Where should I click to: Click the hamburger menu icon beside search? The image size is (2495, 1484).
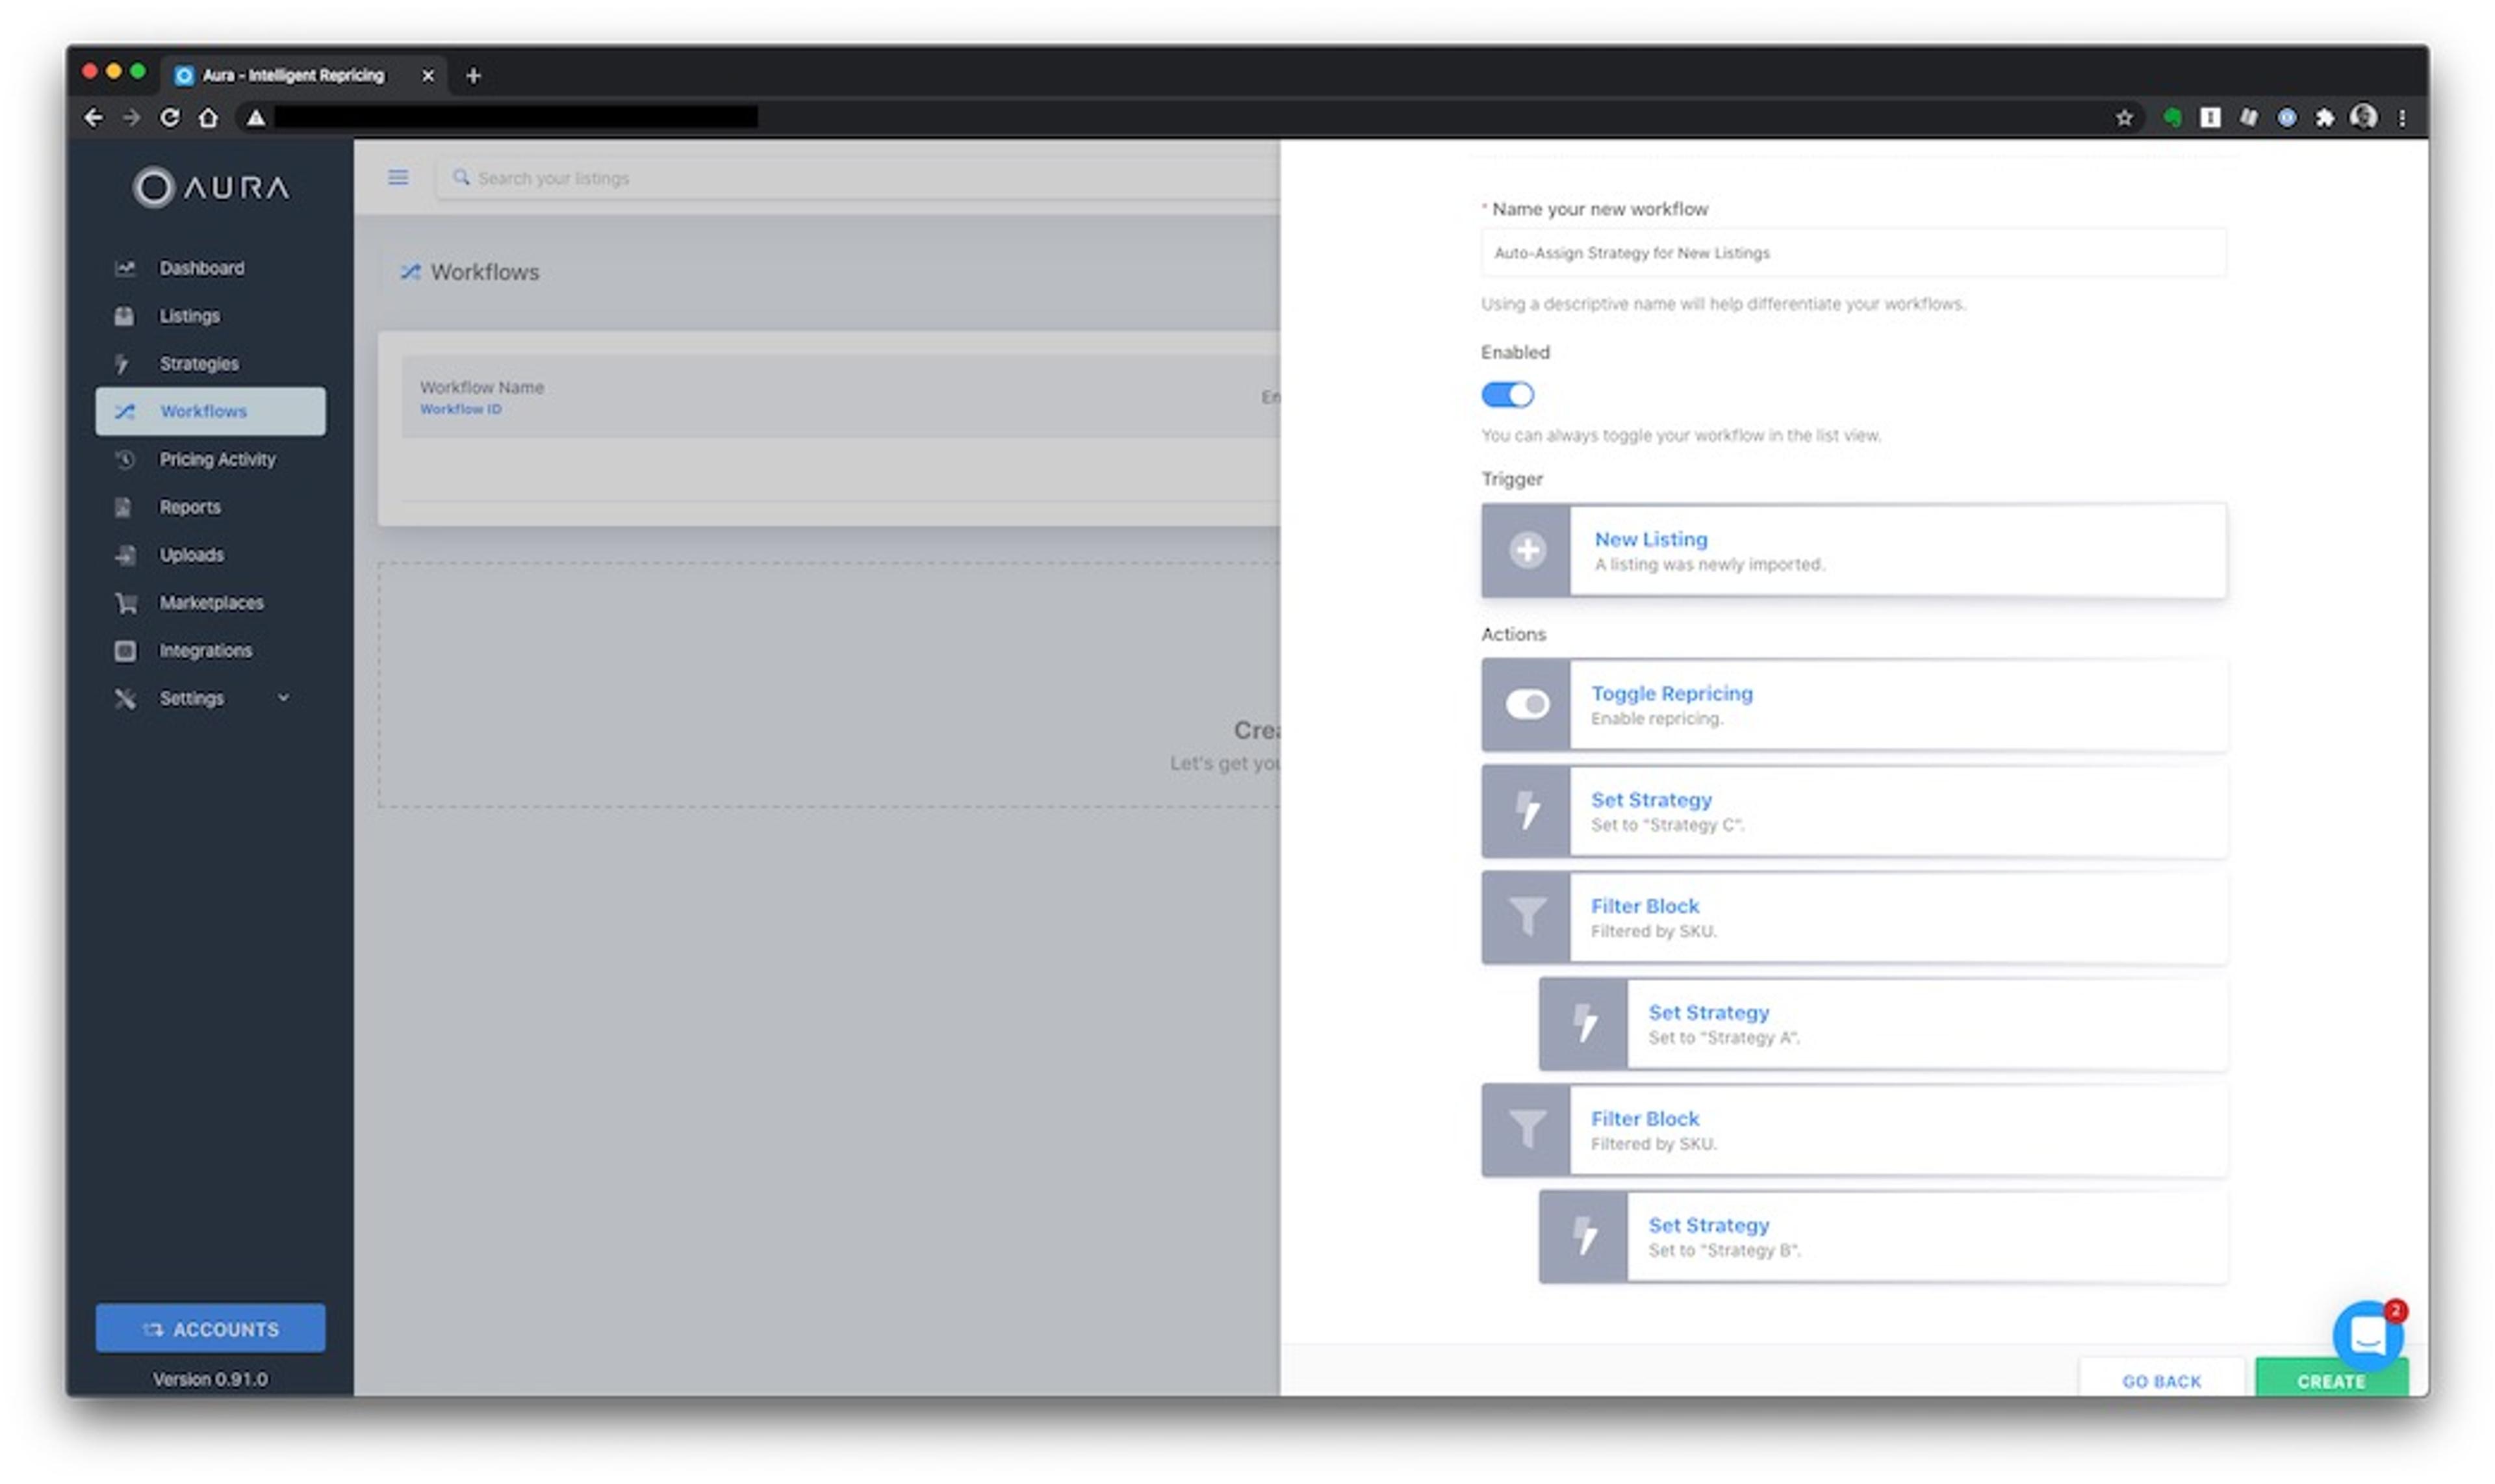[x=398, y=178]
